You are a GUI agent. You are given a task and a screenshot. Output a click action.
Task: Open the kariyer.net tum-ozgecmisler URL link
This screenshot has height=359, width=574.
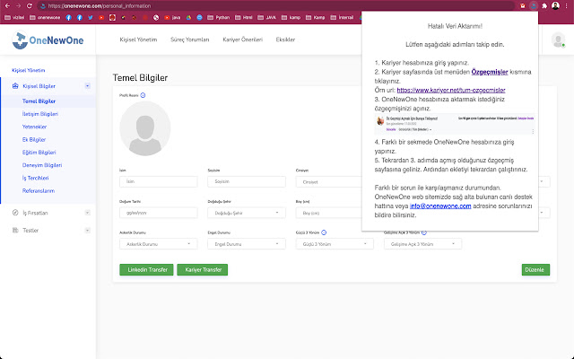tap(451, 90)
